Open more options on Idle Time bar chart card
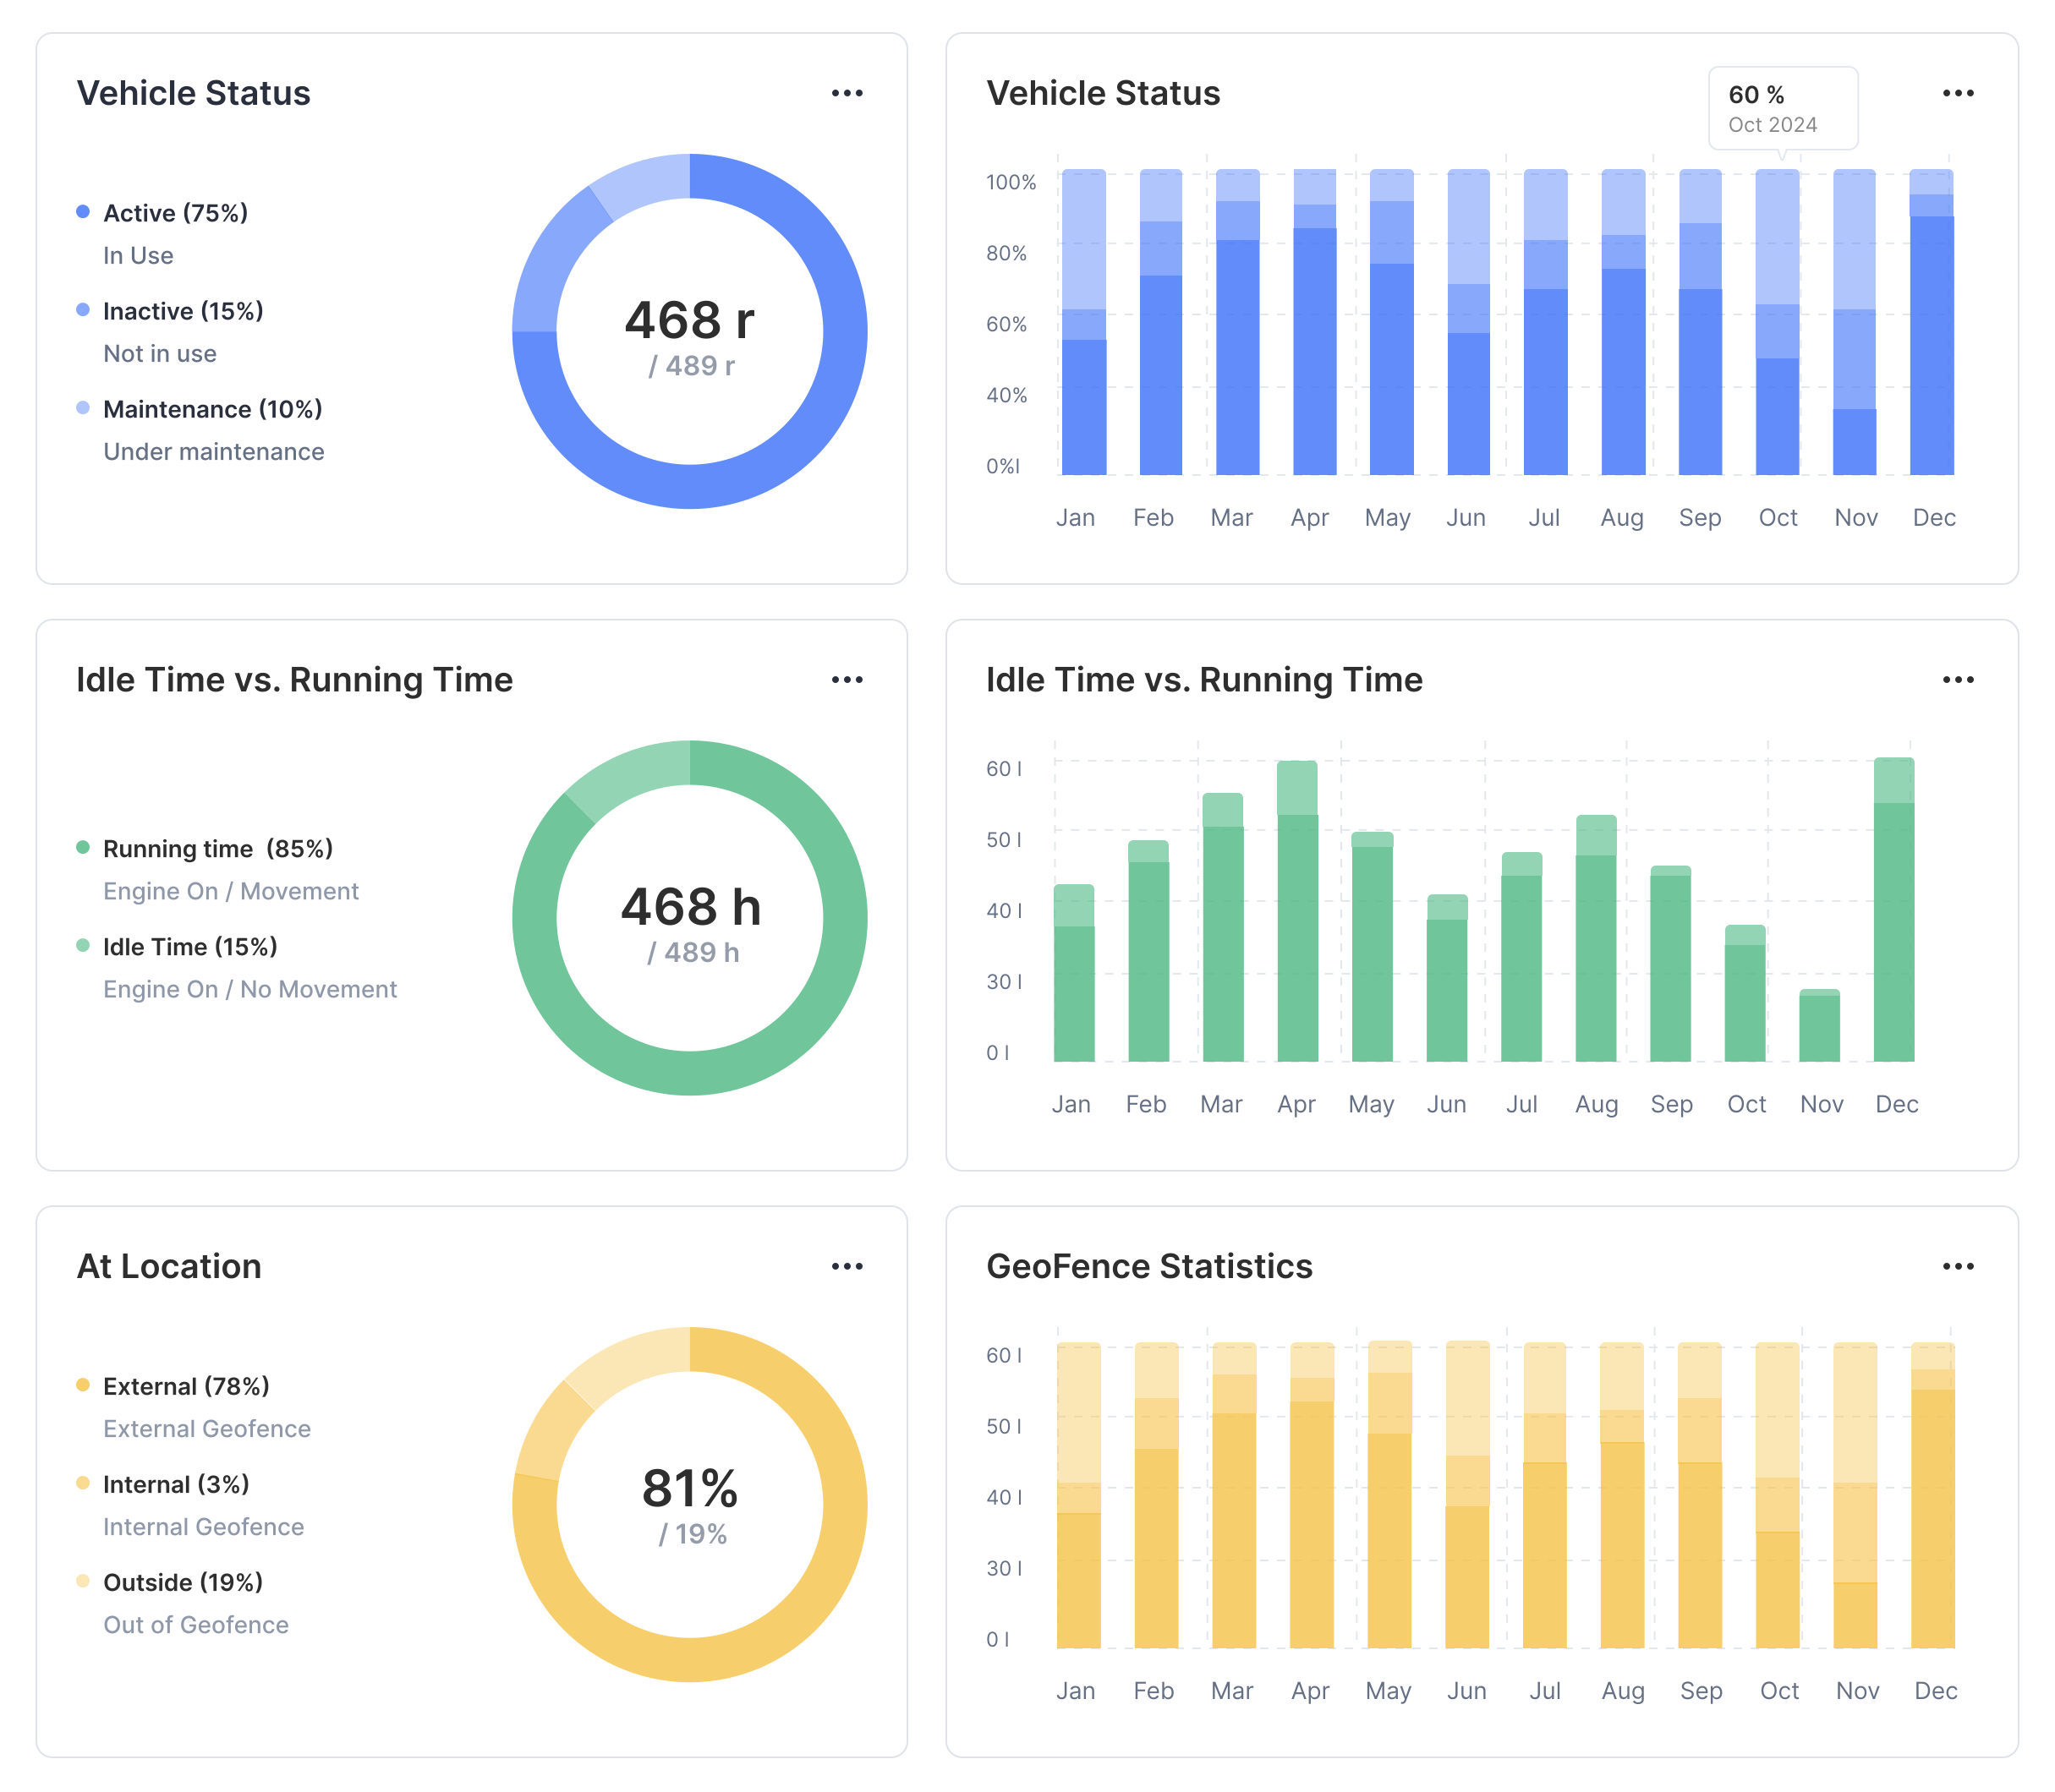The width and height of the screenshot is (2055, 1792). 1957,680
